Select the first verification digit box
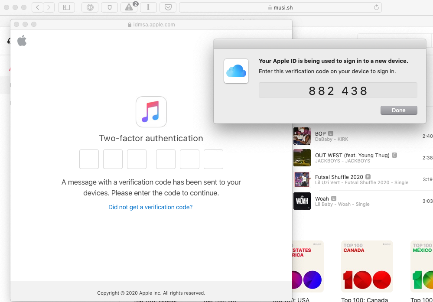Image resolution: width=433 pixels, height=302 pixels. [x=89, y=159]
